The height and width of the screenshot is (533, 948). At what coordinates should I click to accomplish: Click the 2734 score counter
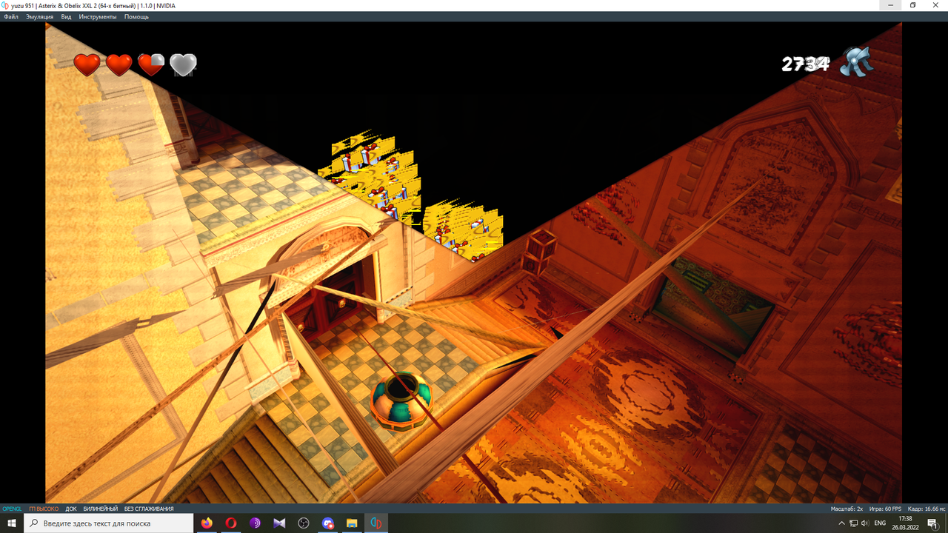coord(805,64)
